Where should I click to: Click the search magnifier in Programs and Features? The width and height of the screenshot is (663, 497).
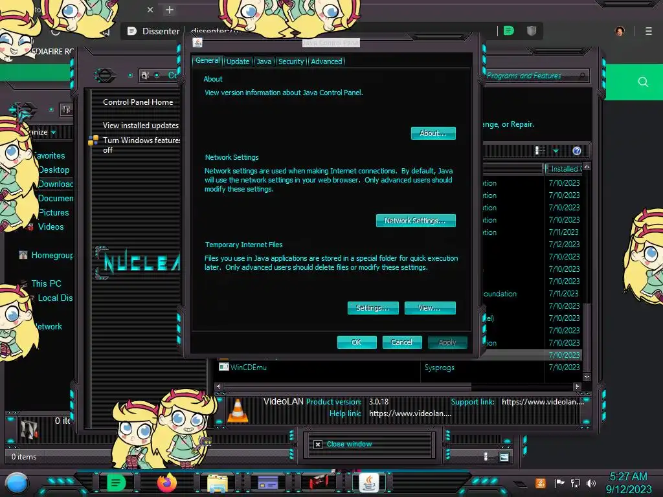(x=582, y=76)
